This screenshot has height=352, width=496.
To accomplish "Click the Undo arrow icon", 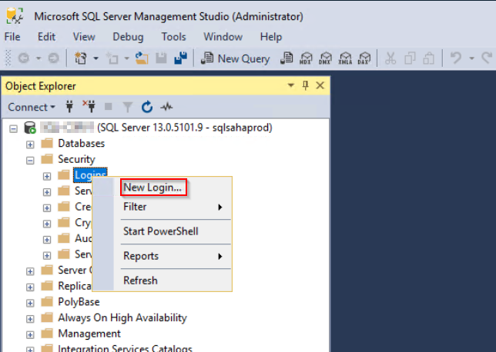I will (455, 58).
